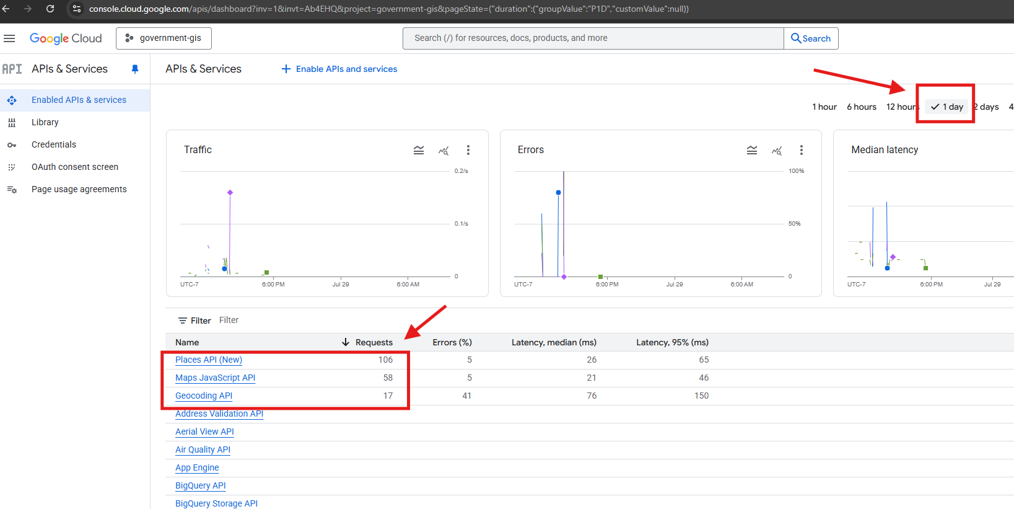Open the government-gis project selector
Viewport: 1014px width, 509px height.
[x=164, y=38]
